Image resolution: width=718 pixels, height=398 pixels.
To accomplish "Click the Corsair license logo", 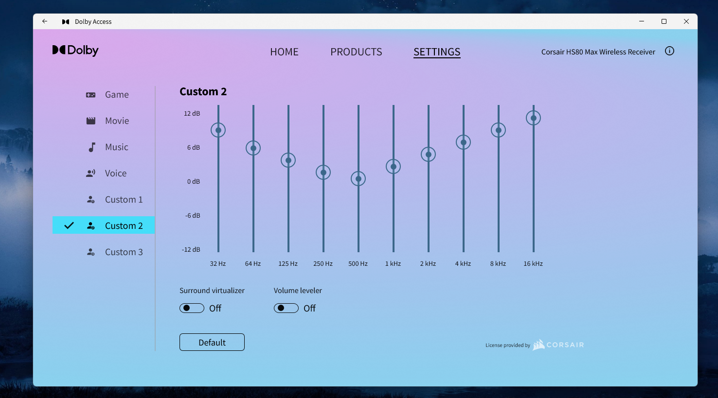I will 558,345.
